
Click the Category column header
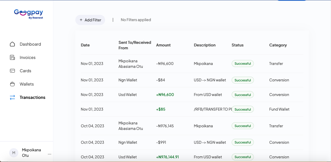278,45
